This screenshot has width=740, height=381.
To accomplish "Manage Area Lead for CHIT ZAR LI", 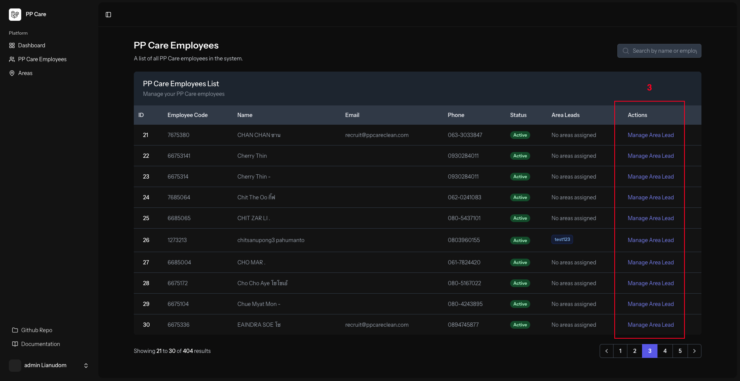I will tap(651, 218).
